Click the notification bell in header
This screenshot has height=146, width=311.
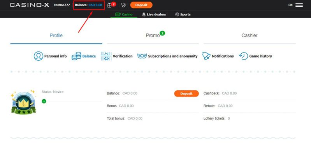point(123,5)
